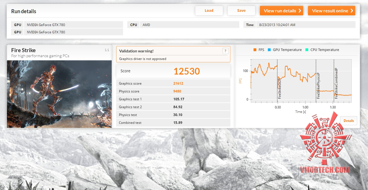Select the Graphics test 2 value 84.92

coord(178,107)
